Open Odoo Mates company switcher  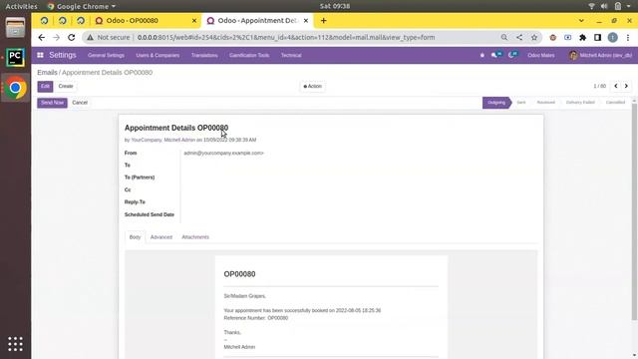540,55
